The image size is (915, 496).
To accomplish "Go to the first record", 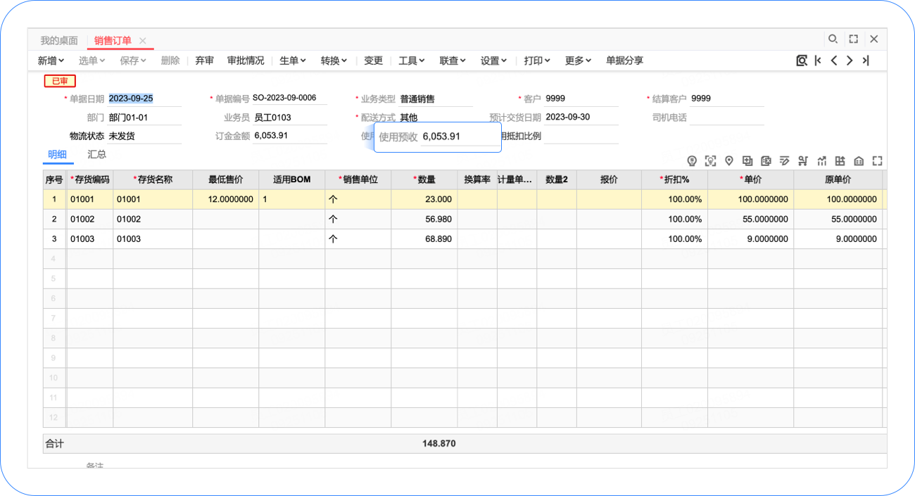I will coord(818,61).
